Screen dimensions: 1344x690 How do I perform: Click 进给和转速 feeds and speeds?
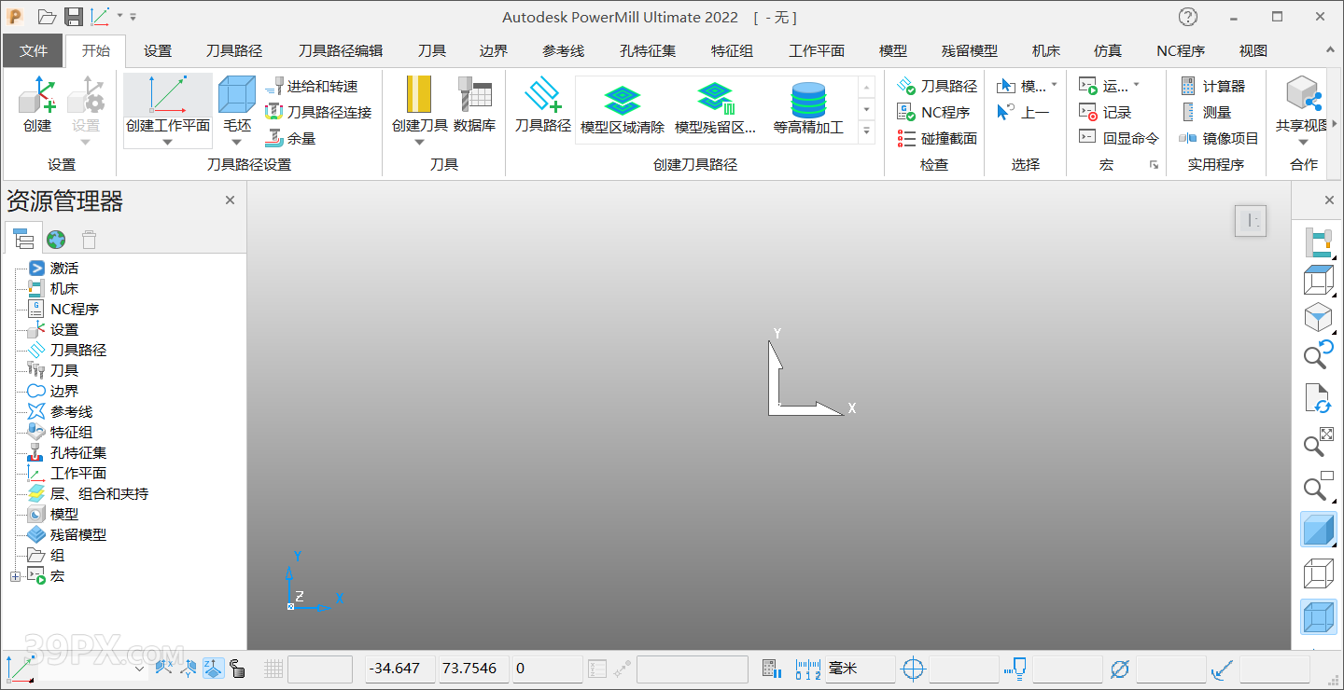(312, 86)
